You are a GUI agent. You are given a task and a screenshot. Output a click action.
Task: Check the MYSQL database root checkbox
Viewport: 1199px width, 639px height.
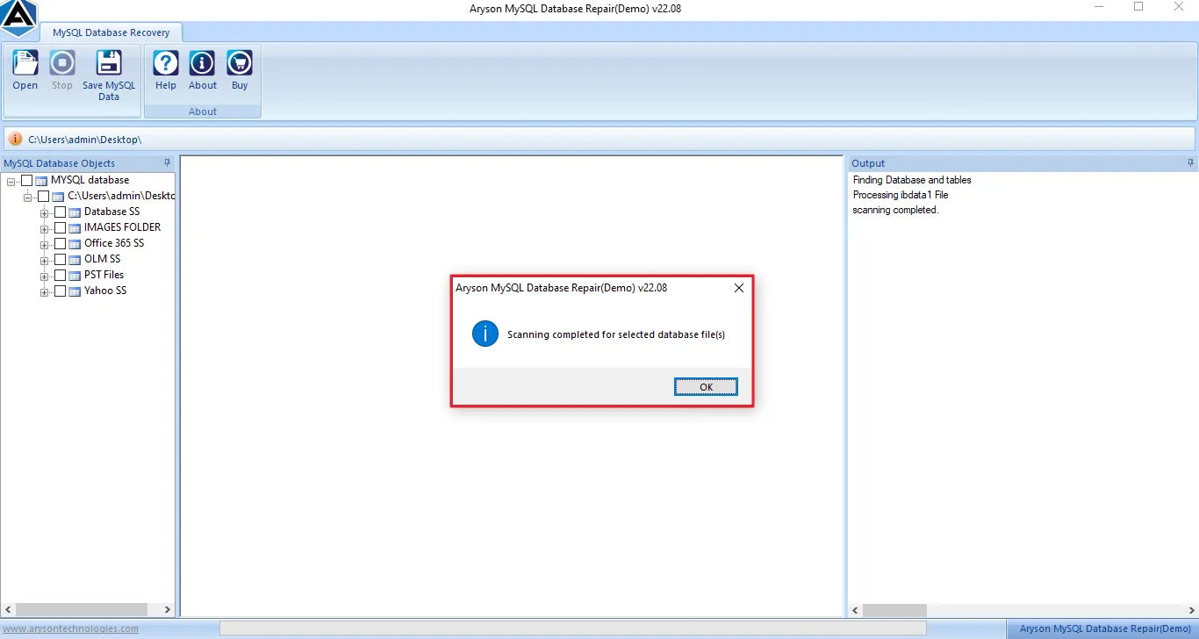coord(26,180)
